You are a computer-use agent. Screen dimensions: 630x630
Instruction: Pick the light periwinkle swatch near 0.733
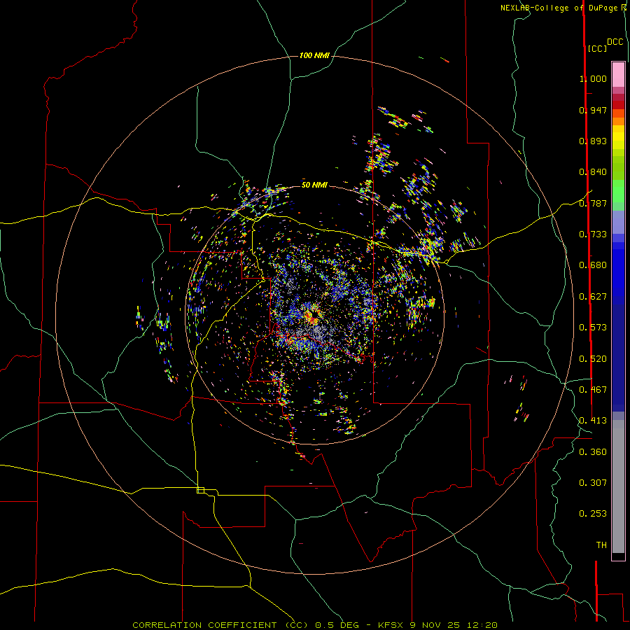tap(618, 222)
